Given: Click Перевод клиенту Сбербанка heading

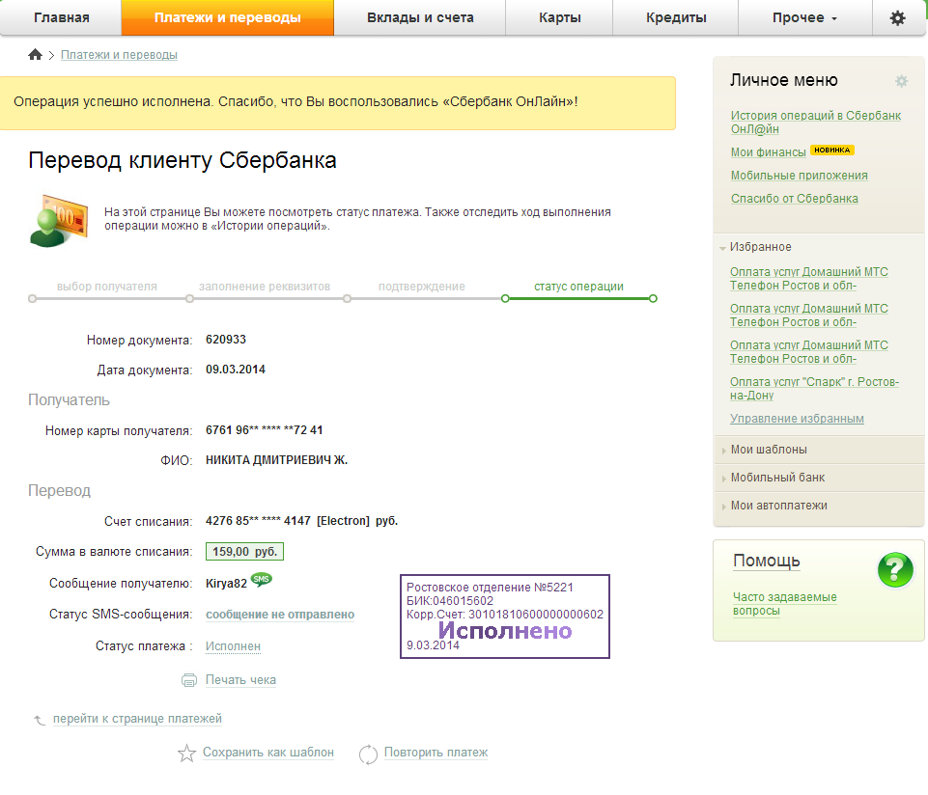Looking at the screenshot, I should (x=183, y=161).
